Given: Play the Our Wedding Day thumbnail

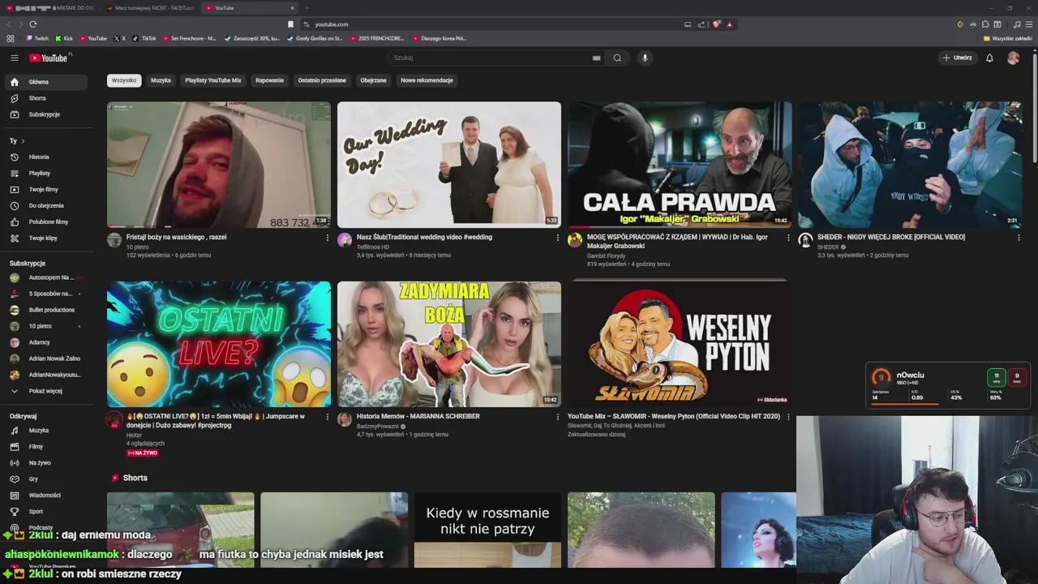Looking at the screenshot, I should click(449, 165).
